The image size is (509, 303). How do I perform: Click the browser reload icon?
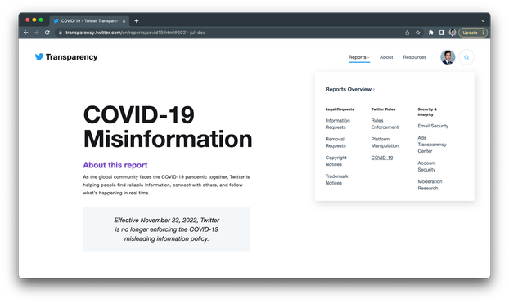(x=47, y=33)
